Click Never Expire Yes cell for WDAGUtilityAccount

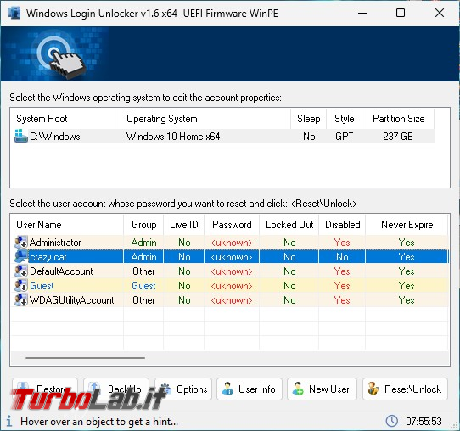click(x=407, y=300)
